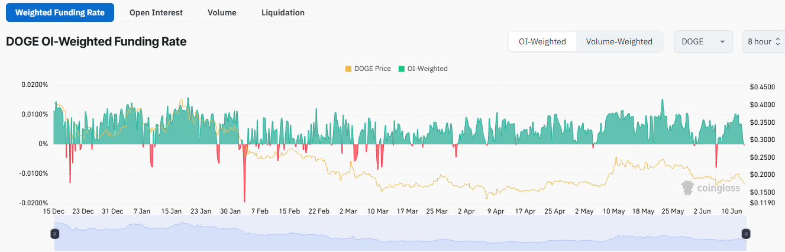Click the right pause-style range handle icon

745,234
